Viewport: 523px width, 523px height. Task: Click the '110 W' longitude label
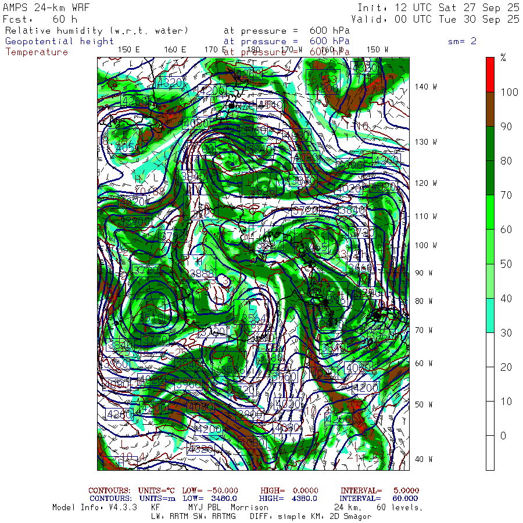[425, 217]
